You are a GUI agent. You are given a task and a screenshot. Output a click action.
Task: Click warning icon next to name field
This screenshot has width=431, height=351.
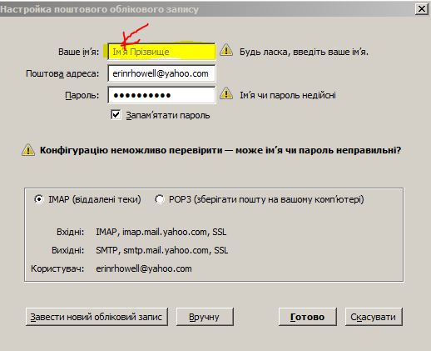pyautogui.click(x=226, y=50)
